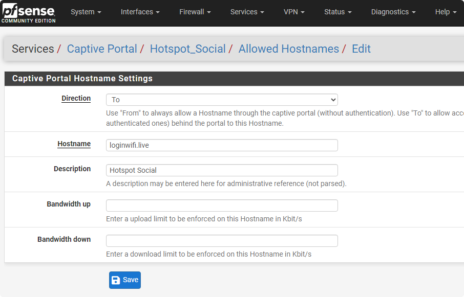
Task: Open the Hotspot_Social breadcrumb link
Action: coord(187,49)
